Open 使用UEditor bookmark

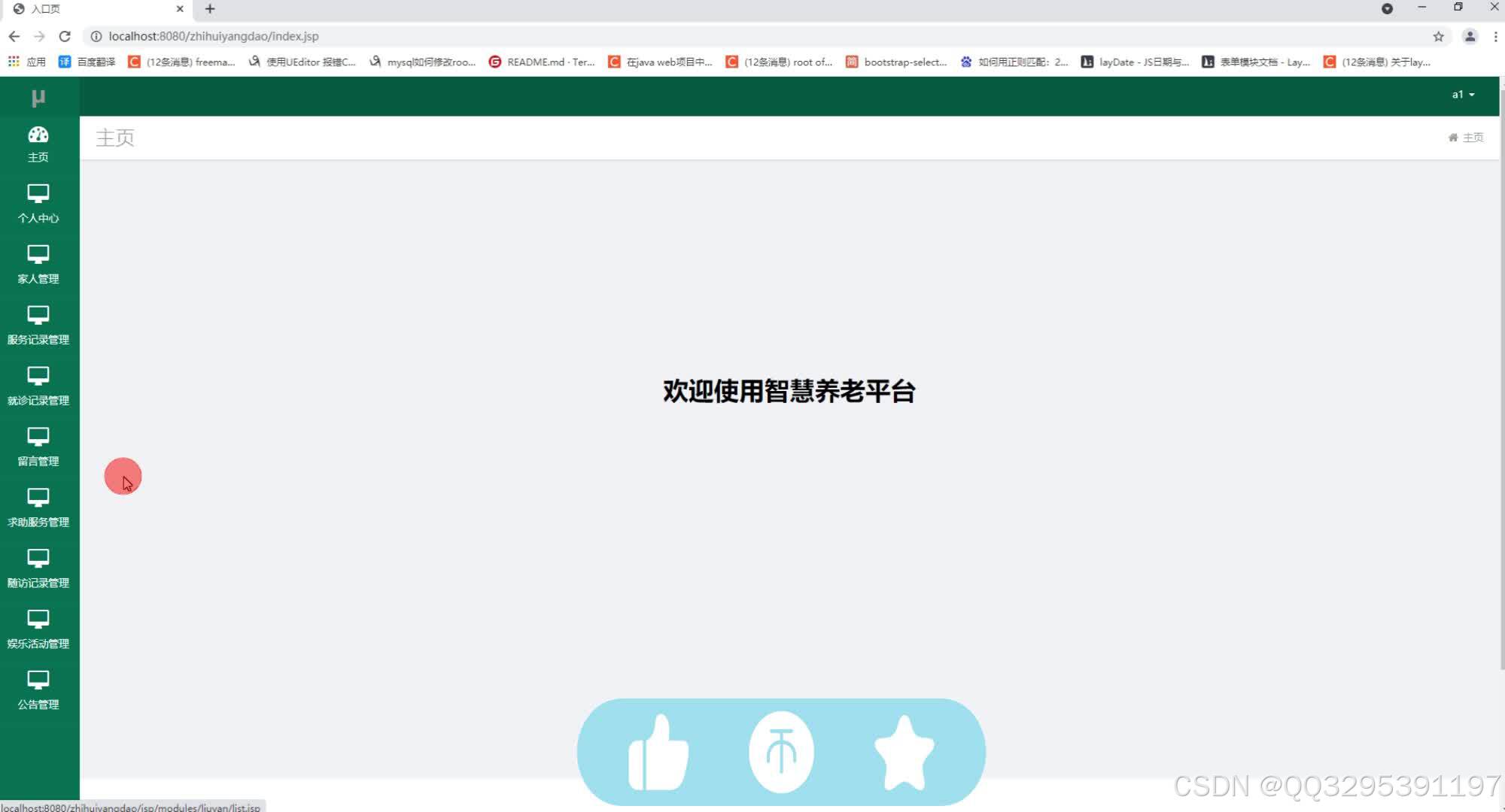(x=302, y=62)
